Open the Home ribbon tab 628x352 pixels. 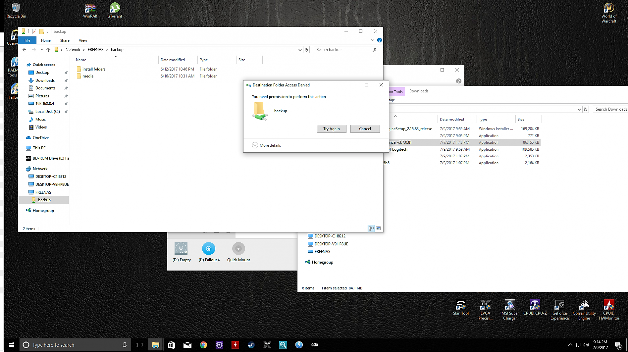point(46,40)
